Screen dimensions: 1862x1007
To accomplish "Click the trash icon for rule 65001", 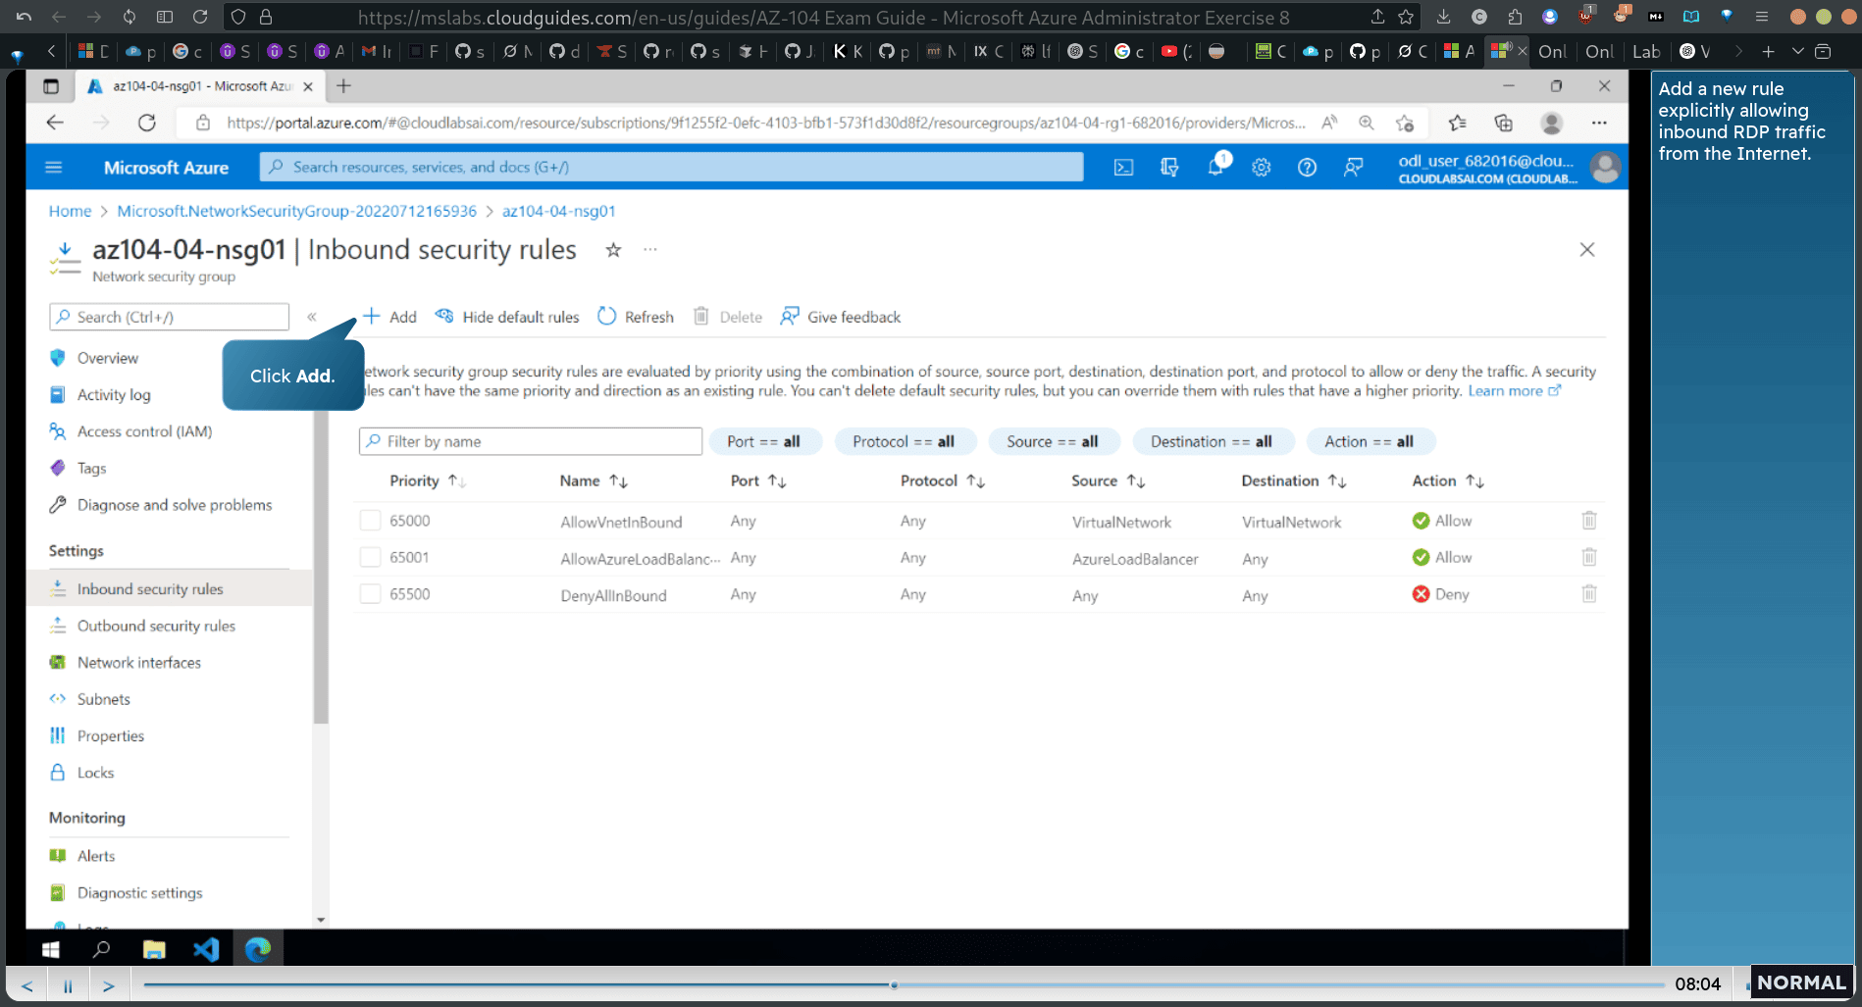I will pyautogui.click(x=1589, y=557).
